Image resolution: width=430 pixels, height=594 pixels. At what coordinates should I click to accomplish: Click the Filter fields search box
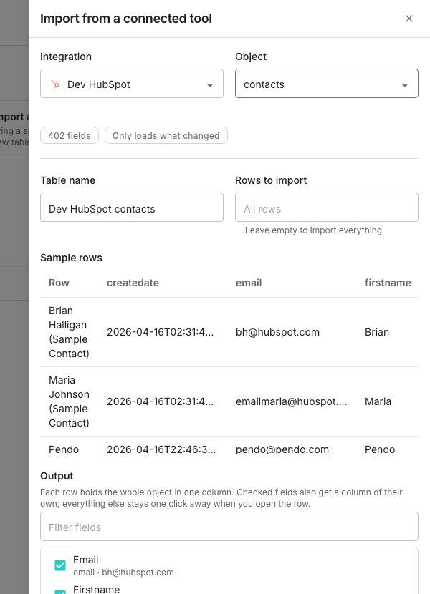click(229, 527)
